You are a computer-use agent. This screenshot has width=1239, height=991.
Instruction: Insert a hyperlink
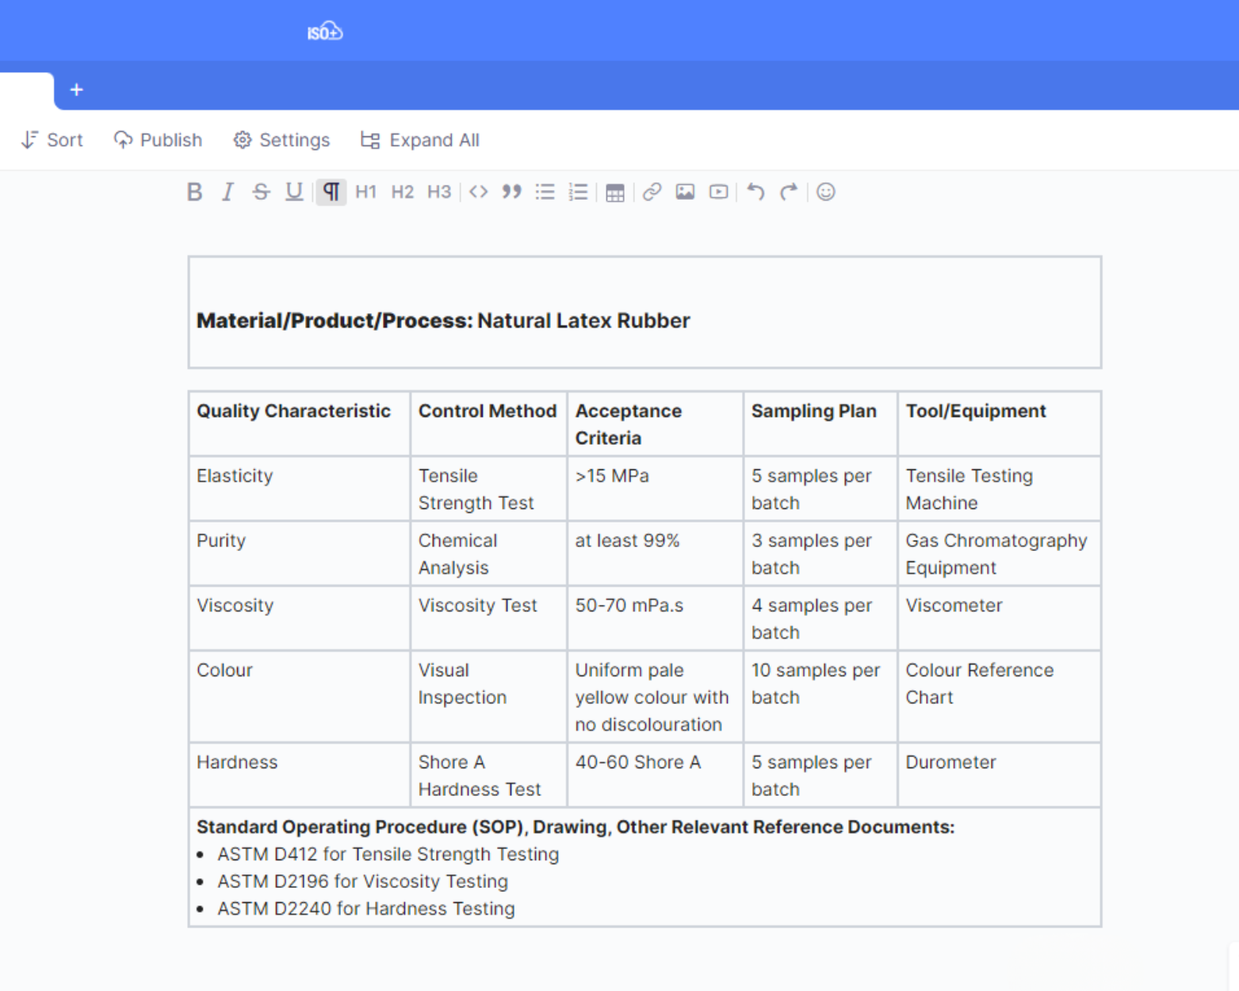pyautogui.click(x=652, y=192)
